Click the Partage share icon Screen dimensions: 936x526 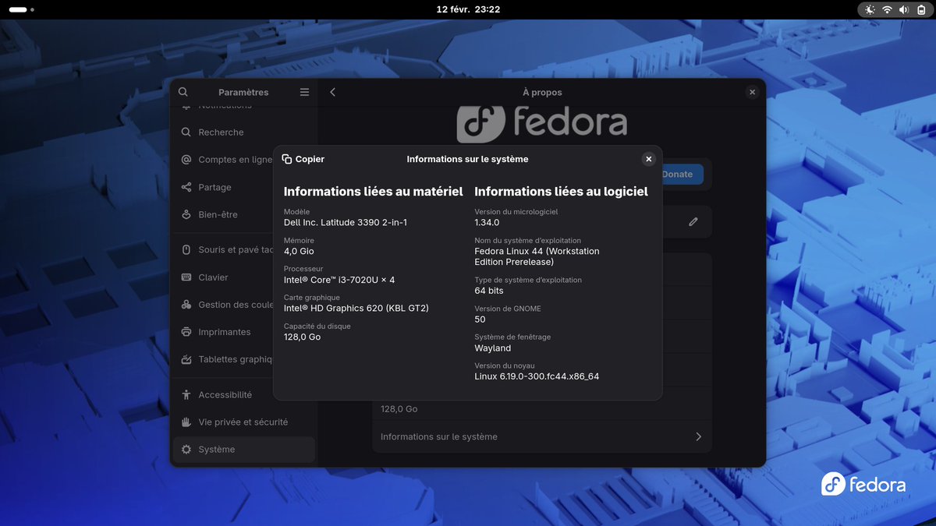point(186,187)
